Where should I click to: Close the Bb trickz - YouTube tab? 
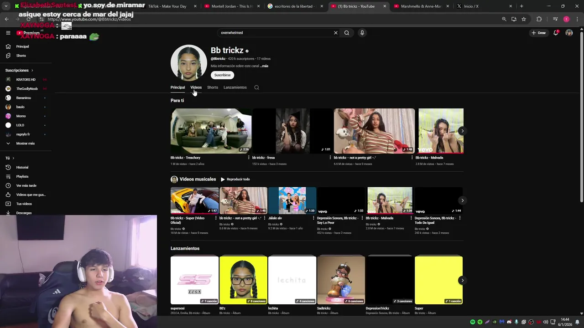(x=385, y=6)
